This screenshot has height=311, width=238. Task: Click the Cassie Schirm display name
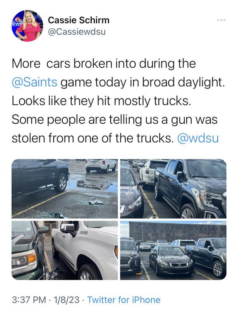(x=79, y=20)
